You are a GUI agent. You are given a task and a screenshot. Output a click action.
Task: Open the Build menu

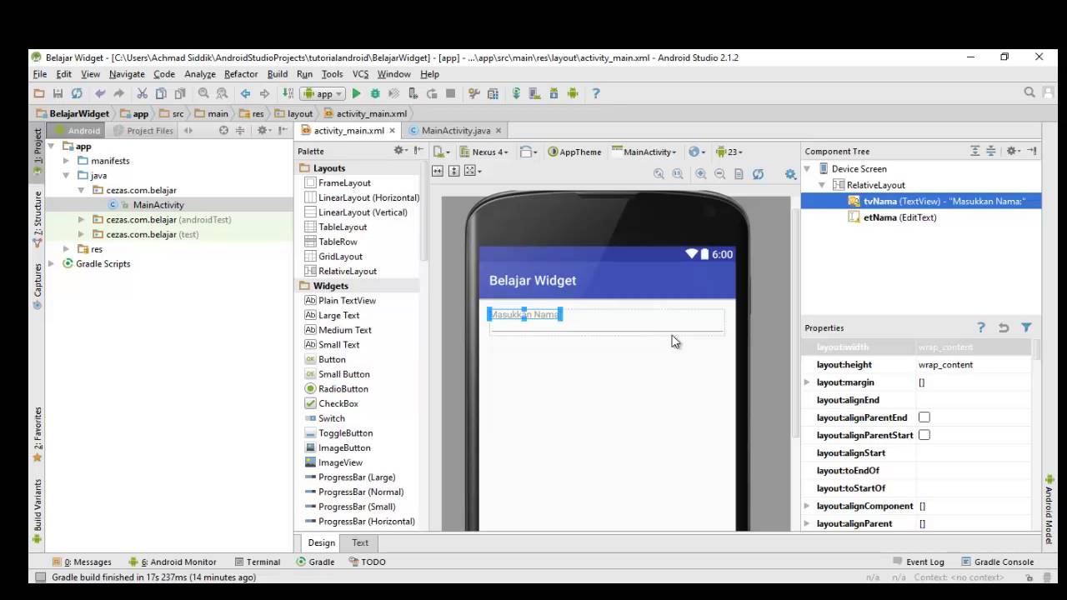pyautogui.click(x=278, y=74)
